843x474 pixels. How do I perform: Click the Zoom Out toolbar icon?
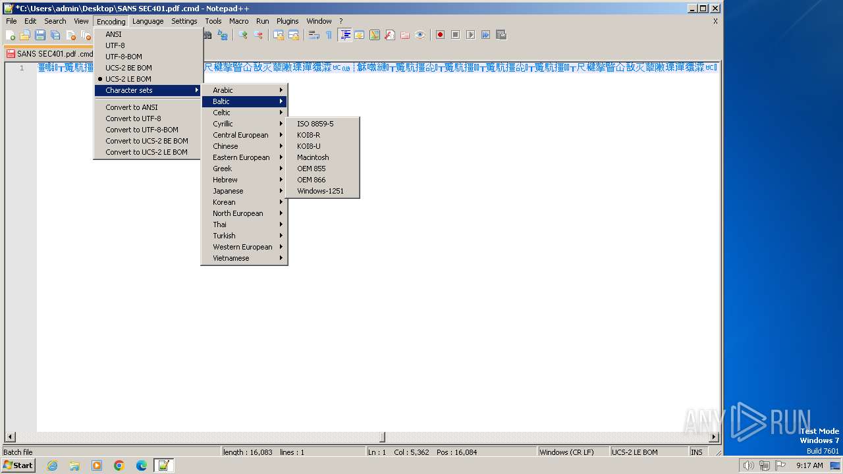tap(258, 35)
